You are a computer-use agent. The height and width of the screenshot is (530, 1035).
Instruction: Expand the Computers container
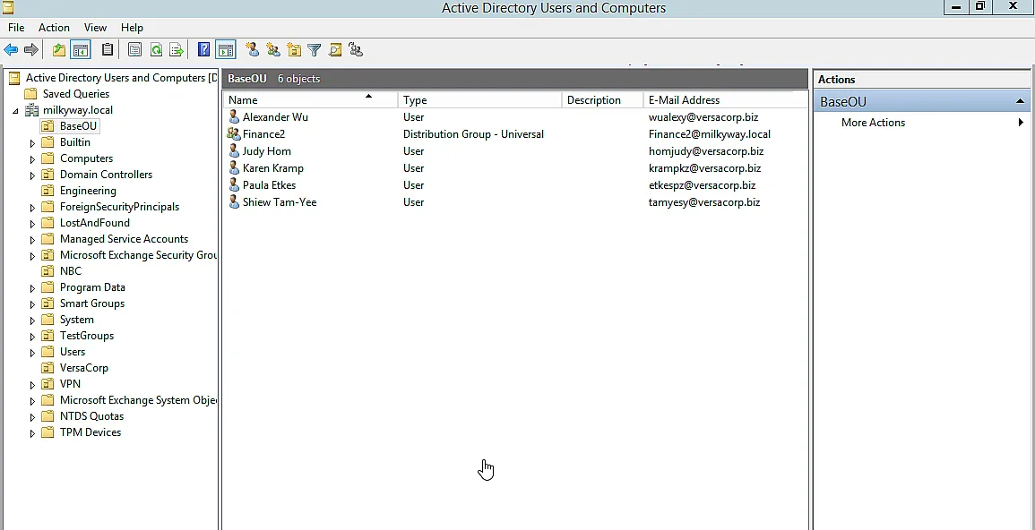32,158
